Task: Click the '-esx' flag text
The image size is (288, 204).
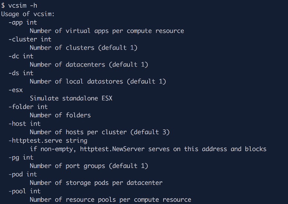Action: (x=16, y=90)
